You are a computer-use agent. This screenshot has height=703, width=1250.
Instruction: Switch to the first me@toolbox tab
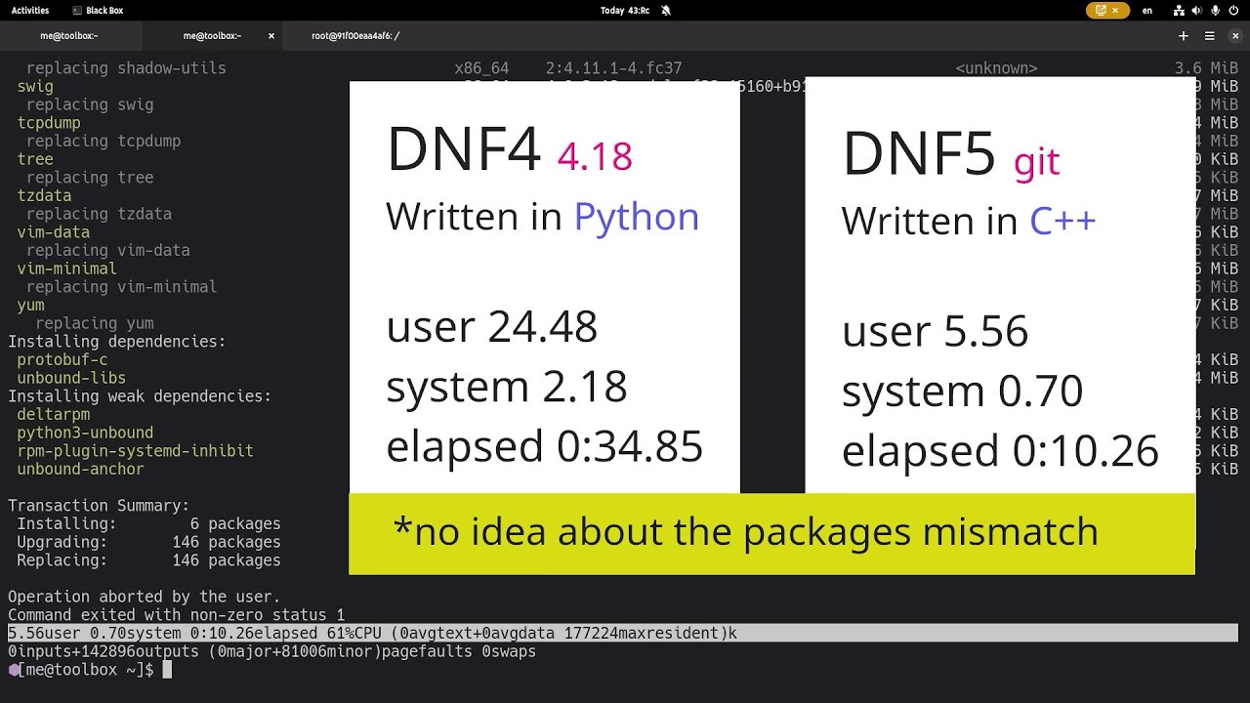tap(69, 36)
